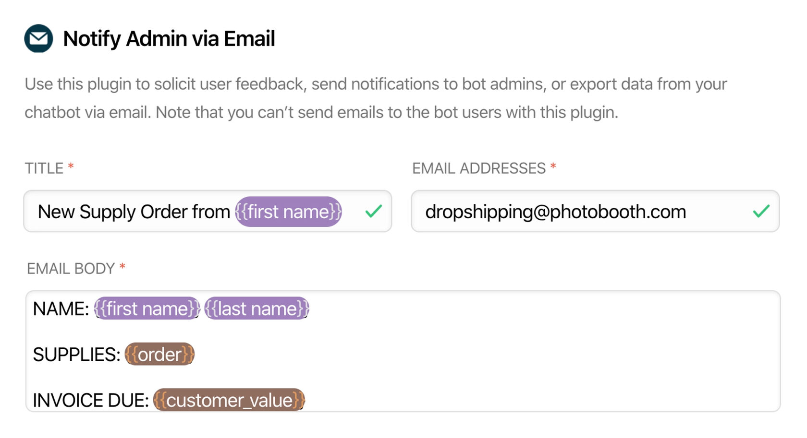Viewport: 807px width, 438px height.
Task: Click the TITLE field label
Action: click(x=44, y=168)
